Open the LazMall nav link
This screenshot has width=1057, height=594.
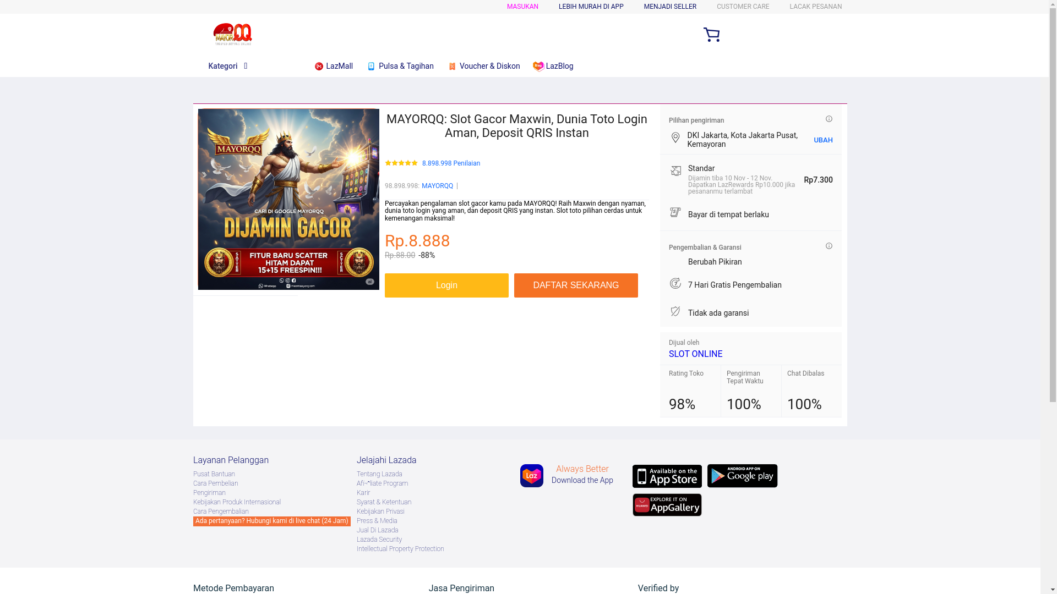tap(339, 66)
